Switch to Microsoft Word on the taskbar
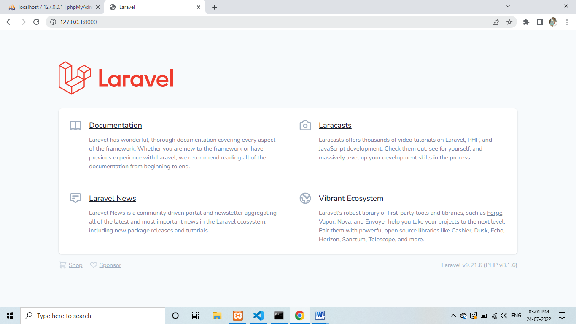The image size is (576, 324). [320, 316]
